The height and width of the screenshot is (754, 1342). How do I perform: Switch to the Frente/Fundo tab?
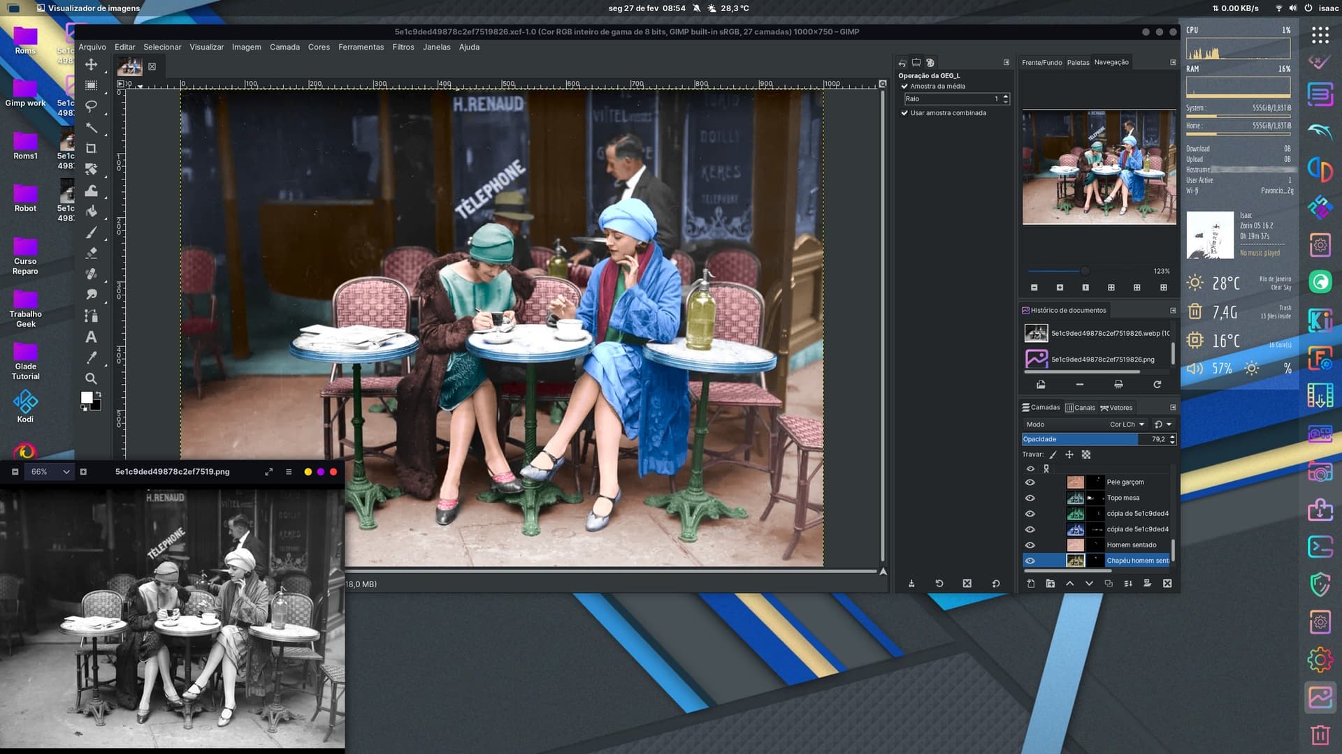click(1041, 63)
